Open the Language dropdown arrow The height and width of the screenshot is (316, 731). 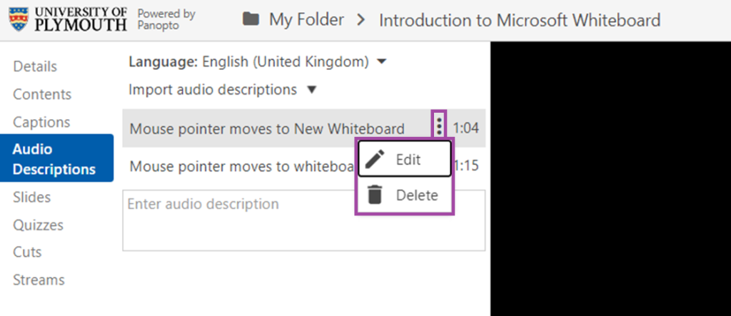coord(382,61)
